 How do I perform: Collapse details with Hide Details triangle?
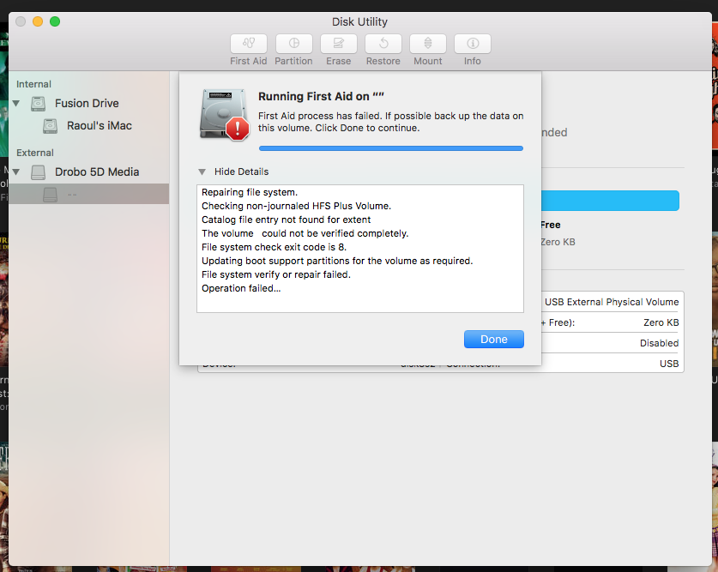click(202, 172)
